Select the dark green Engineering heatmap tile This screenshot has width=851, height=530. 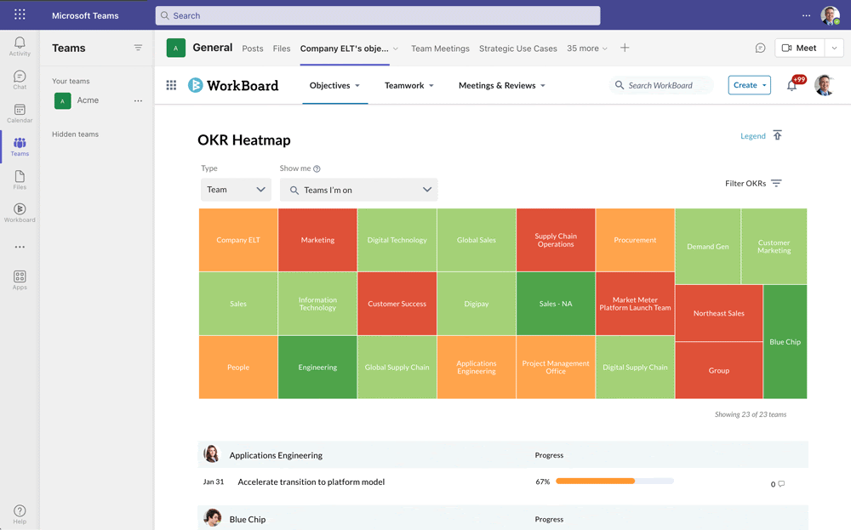tap(317, 368)
